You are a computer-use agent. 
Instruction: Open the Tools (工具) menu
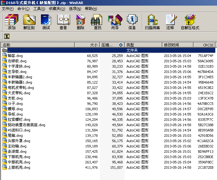click(x=39, y=9)
